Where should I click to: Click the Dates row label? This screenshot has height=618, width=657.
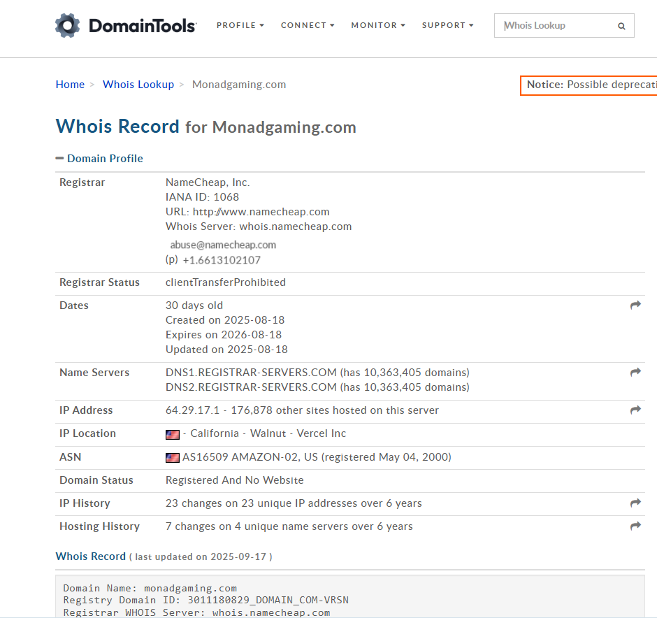pos(74,306)
